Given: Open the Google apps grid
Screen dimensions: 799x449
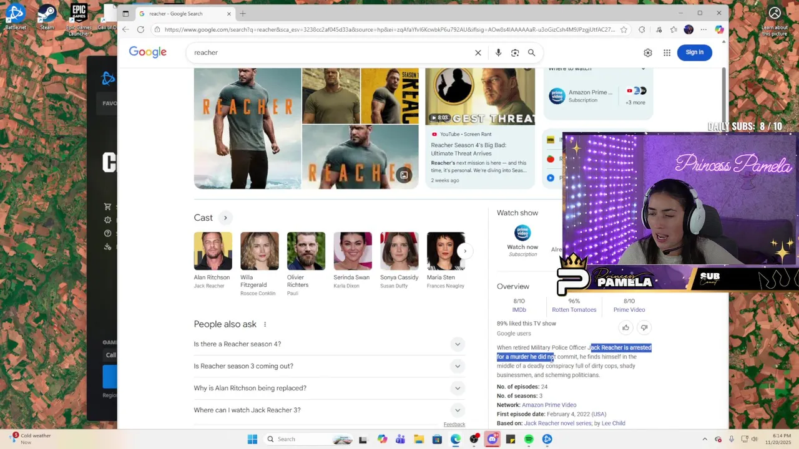Looking at the screenshot, I should [x=667, y=53].
